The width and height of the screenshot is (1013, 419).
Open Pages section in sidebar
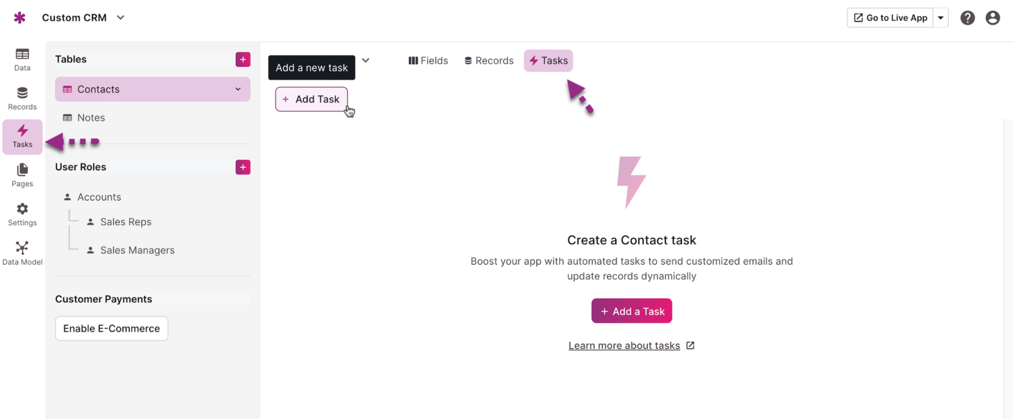pyautogui.click(x=22, y=175)
